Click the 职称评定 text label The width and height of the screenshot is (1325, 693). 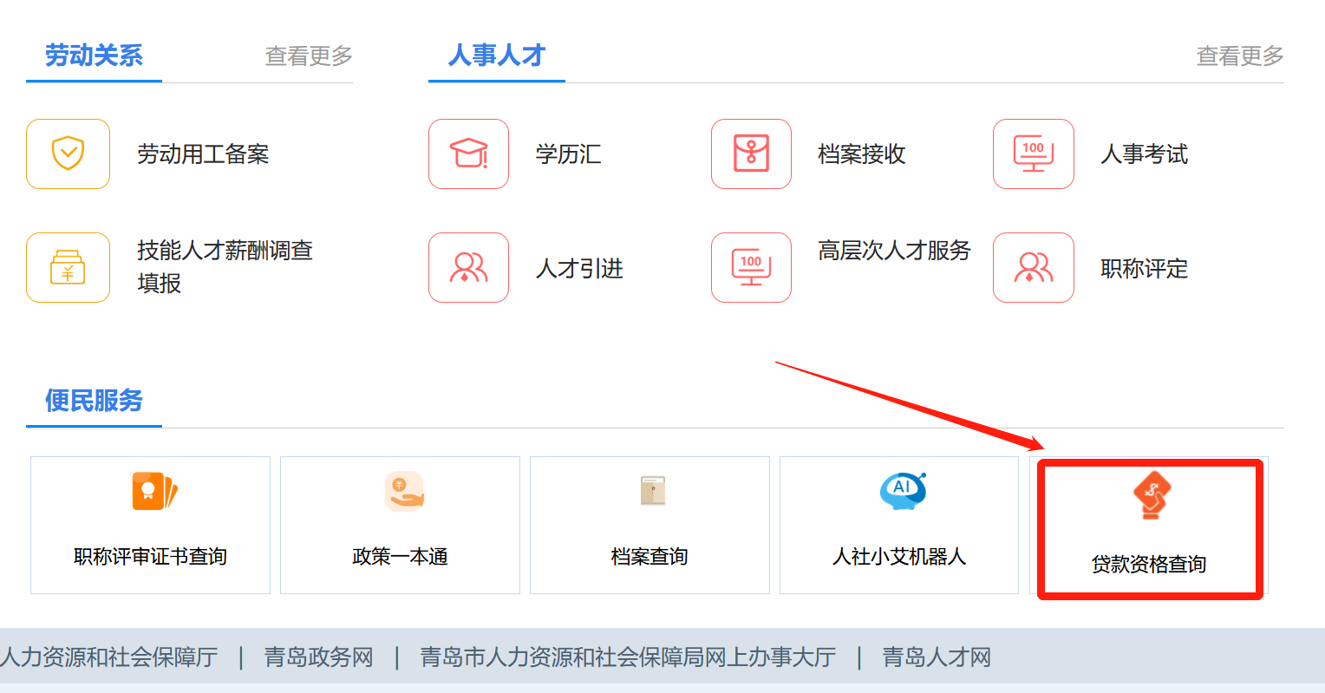1145,269
